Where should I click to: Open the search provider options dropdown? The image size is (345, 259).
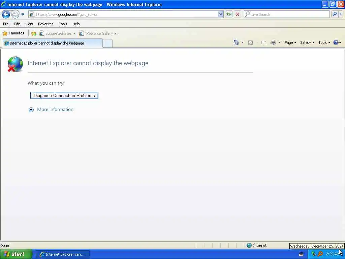pyautogui.click(x=341, y=14)
